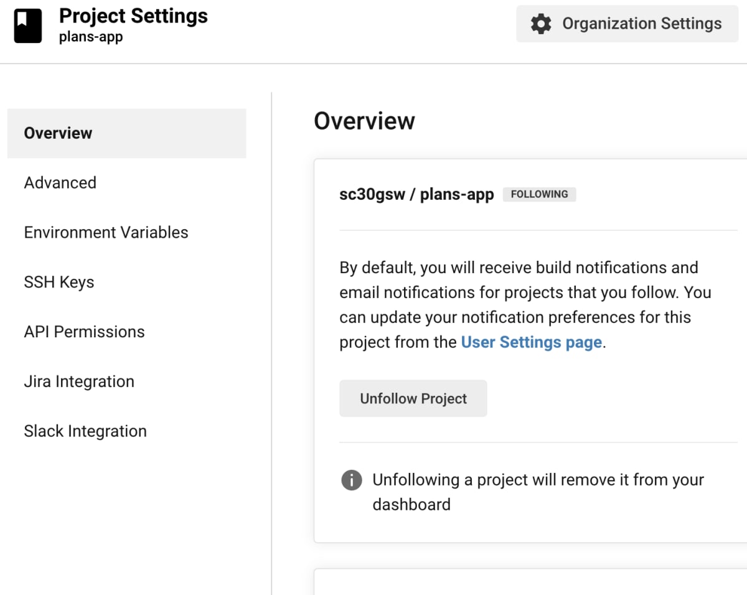Screen dimensions: 747x595
Task: Go to Environment Variables settings
Action: 106,233
